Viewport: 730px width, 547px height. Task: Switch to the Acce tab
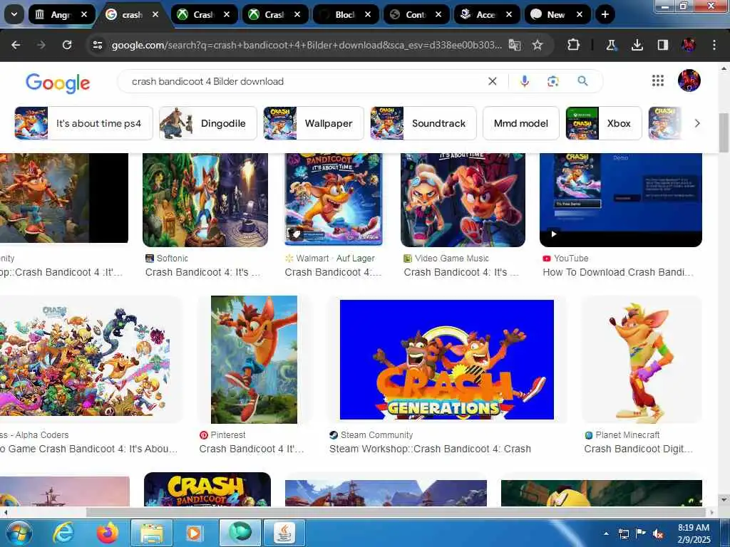coord(488,14)
